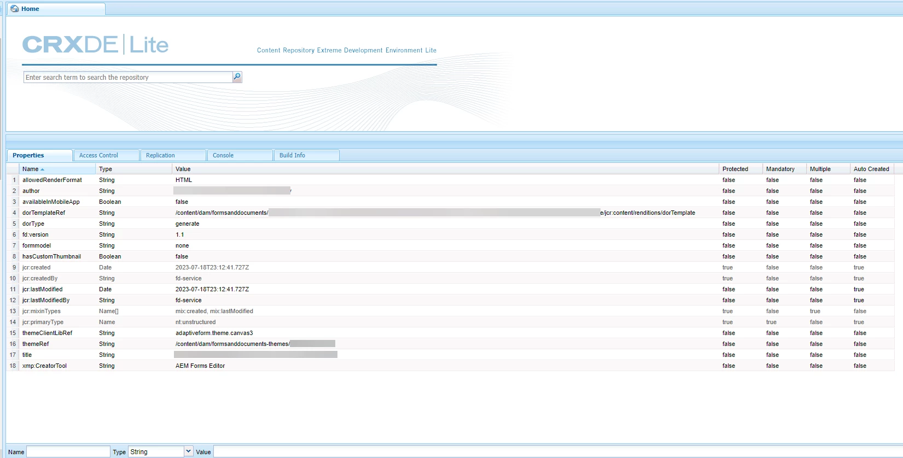Sort by the Auto Created column header
Image resolution: width=903 pixels, height=458 pixels.
click(x=872, y=169)
